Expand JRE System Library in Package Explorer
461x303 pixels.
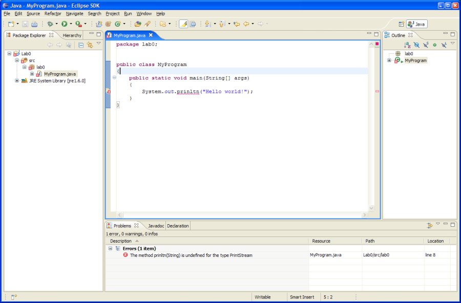16,80
